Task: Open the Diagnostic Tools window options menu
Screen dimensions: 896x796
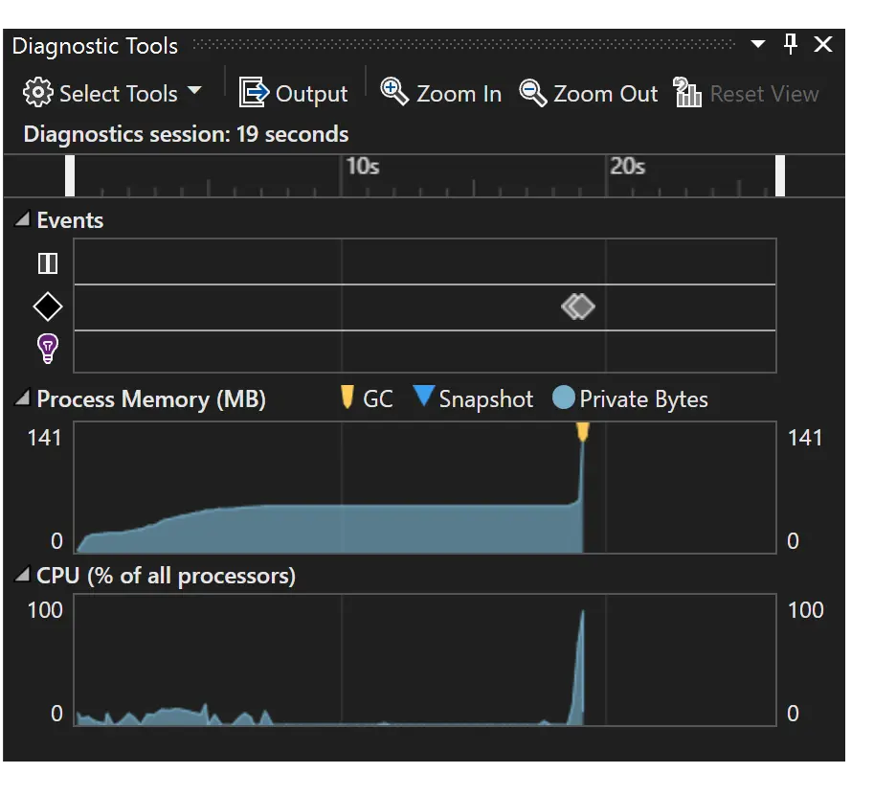Action: [x=758, y=45]
